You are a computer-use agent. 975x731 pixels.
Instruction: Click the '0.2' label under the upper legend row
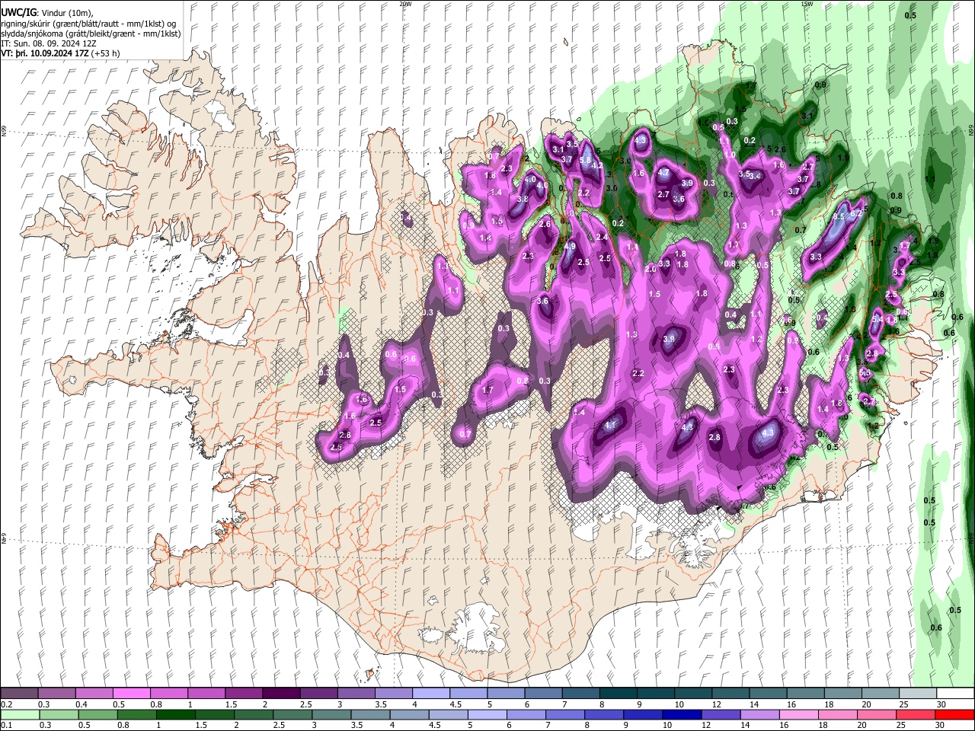(x=5, y=704)
